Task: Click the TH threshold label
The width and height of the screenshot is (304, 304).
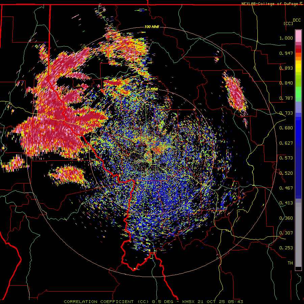Action: tap(290, 263)
